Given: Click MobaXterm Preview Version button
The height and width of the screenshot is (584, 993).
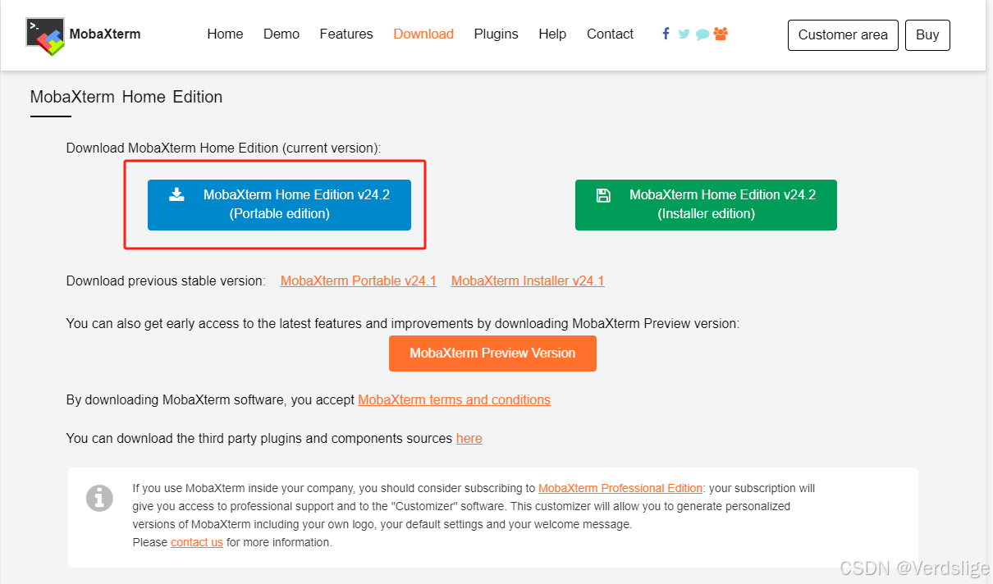Looking at the screenshot, I should click(492, 354).
